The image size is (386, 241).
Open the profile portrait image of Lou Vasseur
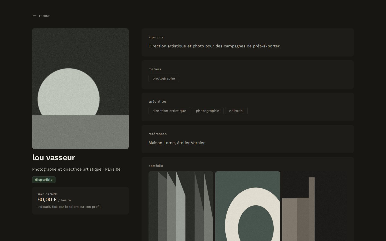pos(80,89)
